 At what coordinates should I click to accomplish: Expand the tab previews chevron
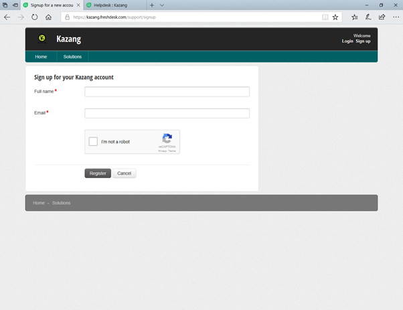pos(162,5)
